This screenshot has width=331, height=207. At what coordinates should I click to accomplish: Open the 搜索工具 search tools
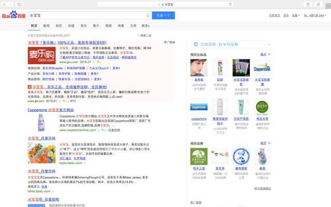coord(146,36)
